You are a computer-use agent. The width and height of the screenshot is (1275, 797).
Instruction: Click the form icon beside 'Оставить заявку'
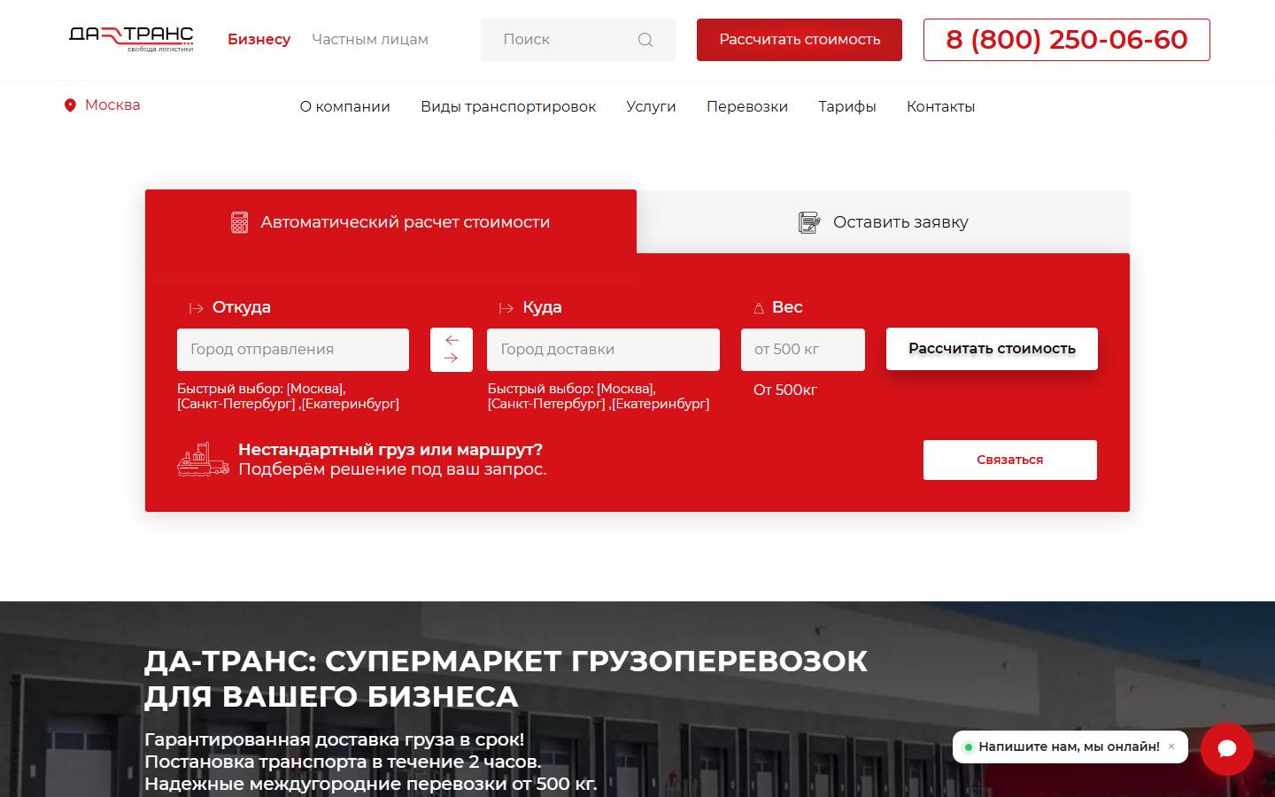click(x=808, y=222)
